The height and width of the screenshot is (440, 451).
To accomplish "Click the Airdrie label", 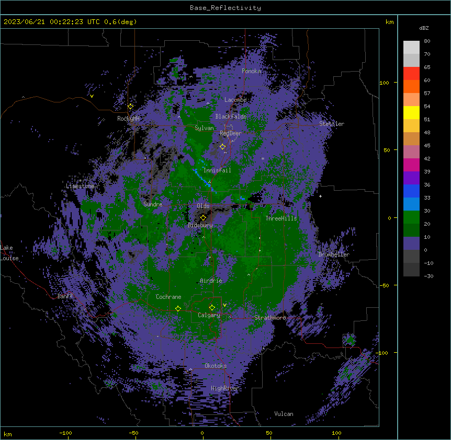I will pyautogui.click(x=211, y=281).
